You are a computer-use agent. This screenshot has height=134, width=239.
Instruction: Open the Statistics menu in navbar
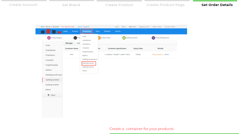point(107,31)
